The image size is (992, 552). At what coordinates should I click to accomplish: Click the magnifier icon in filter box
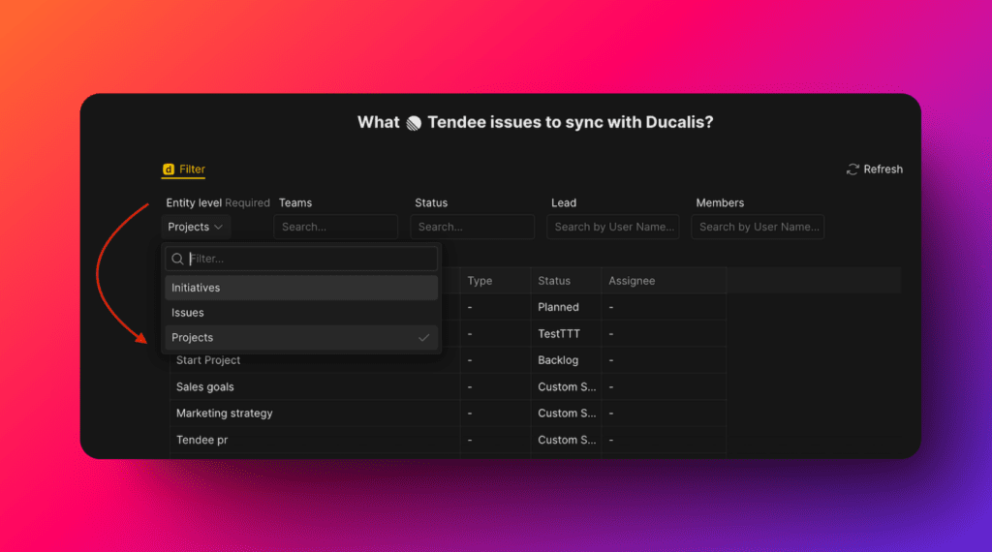177,259
